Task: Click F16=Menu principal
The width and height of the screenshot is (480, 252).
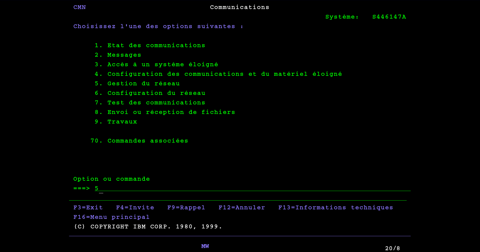Action: coord(111,217)
